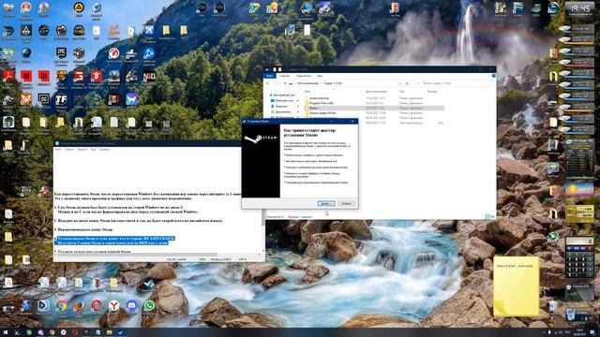
Task: Click the digital clock gadget
Action: 579,8
